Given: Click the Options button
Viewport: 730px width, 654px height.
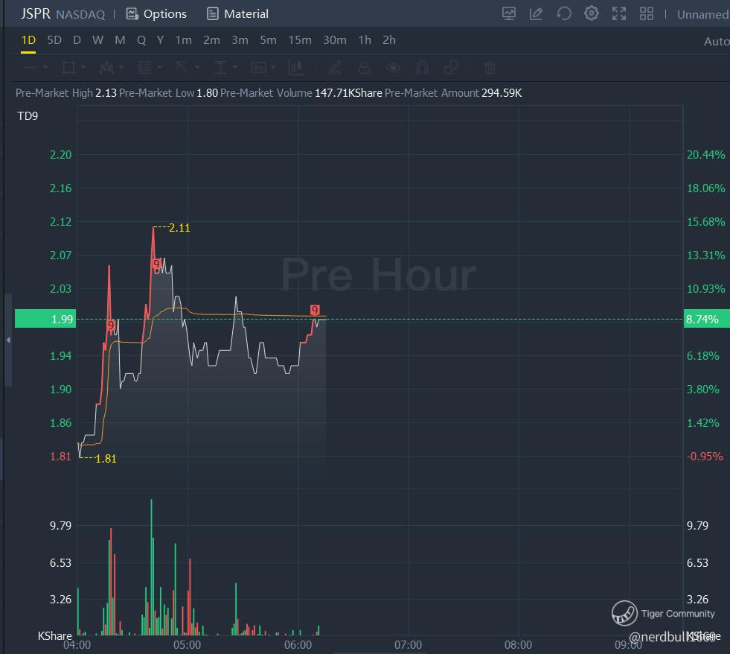Looking at the screenshot, I should pos(156,14).
